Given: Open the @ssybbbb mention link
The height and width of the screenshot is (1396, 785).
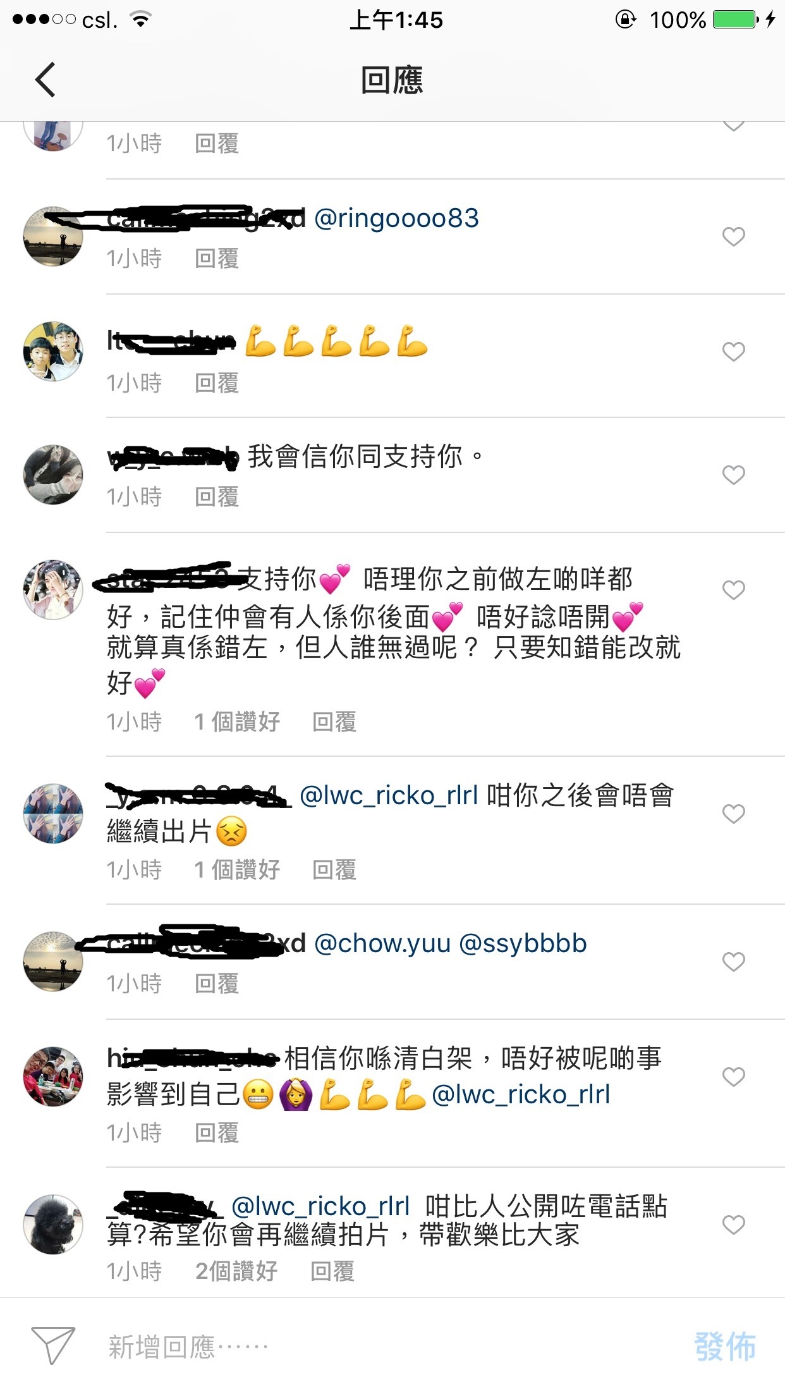Looking at the screenshot, I should (x=523, y=944).
